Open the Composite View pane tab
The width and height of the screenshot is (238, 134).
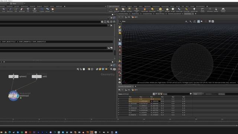coord(147,14)
